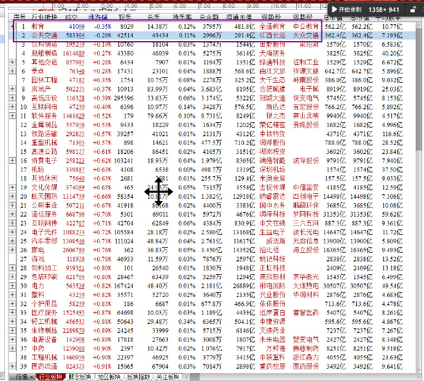The image size is (424, 381).
Task: Open the 行情 tab at bottom left
Action: click(22, 377)
